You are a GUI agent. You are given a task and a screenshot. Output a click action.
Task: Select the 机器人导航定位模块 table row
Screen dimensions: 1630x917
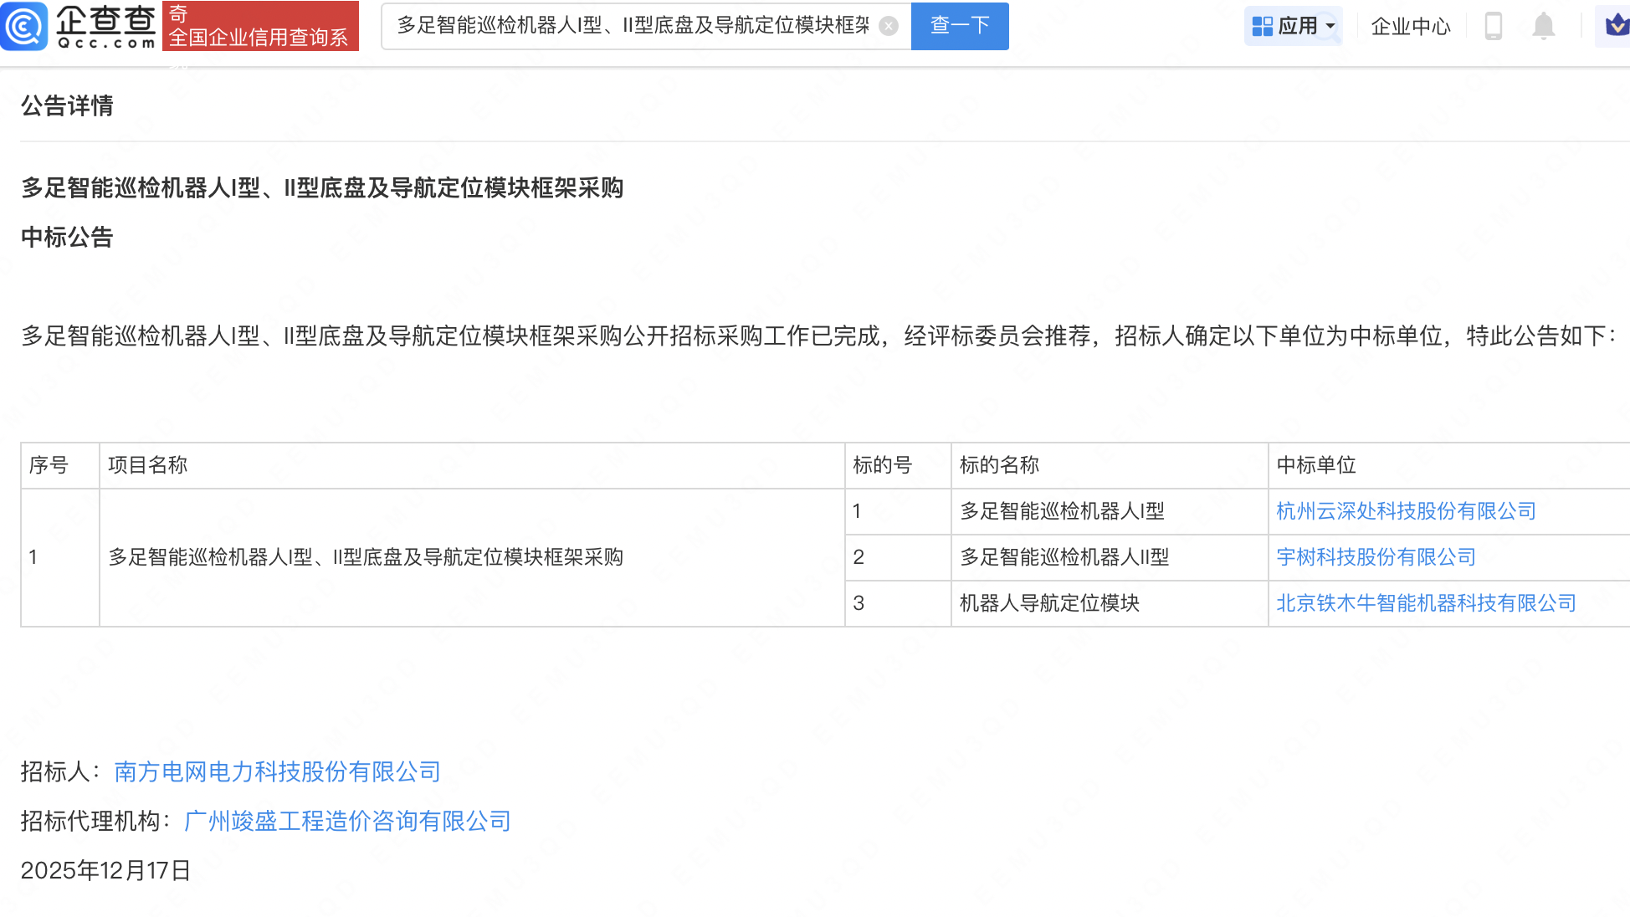click(x=1048, y=603)
